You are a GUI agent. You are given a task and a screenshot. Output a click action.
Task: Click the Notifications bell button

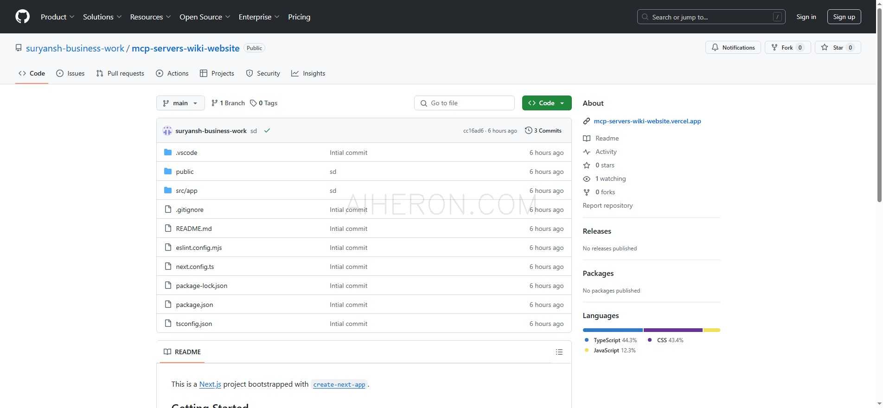point(733,47)
